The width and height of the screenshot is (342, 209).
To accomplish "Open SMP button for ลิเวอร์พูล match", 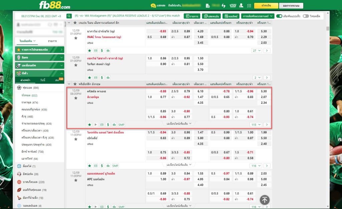I will click(121, 125).
